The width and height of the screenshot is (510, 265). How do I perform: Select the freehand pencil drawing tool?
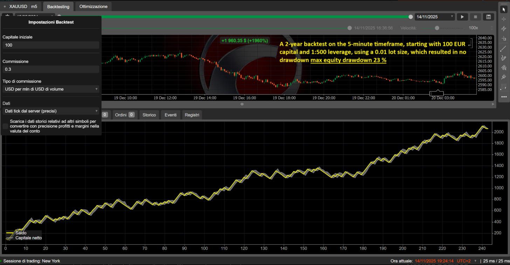504,58
